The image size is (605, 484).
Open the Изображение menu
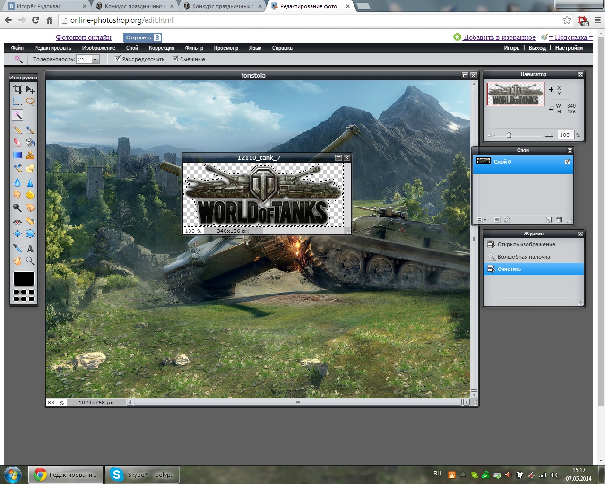(x=98, y=48)
